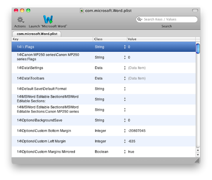This screenshot has height=180, width=212.
Task: Toggle toolbar with pill button in title bar
Action: point(195,11)
